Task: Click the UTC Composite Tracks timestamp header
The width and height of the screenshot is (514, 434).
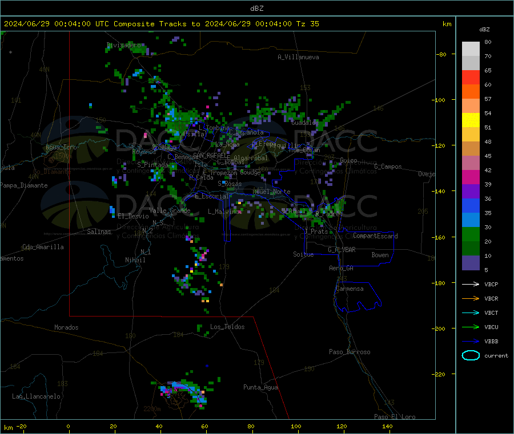Action: pos(161,24)
